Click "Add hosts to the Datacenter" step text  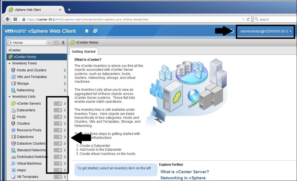point(101,150)
